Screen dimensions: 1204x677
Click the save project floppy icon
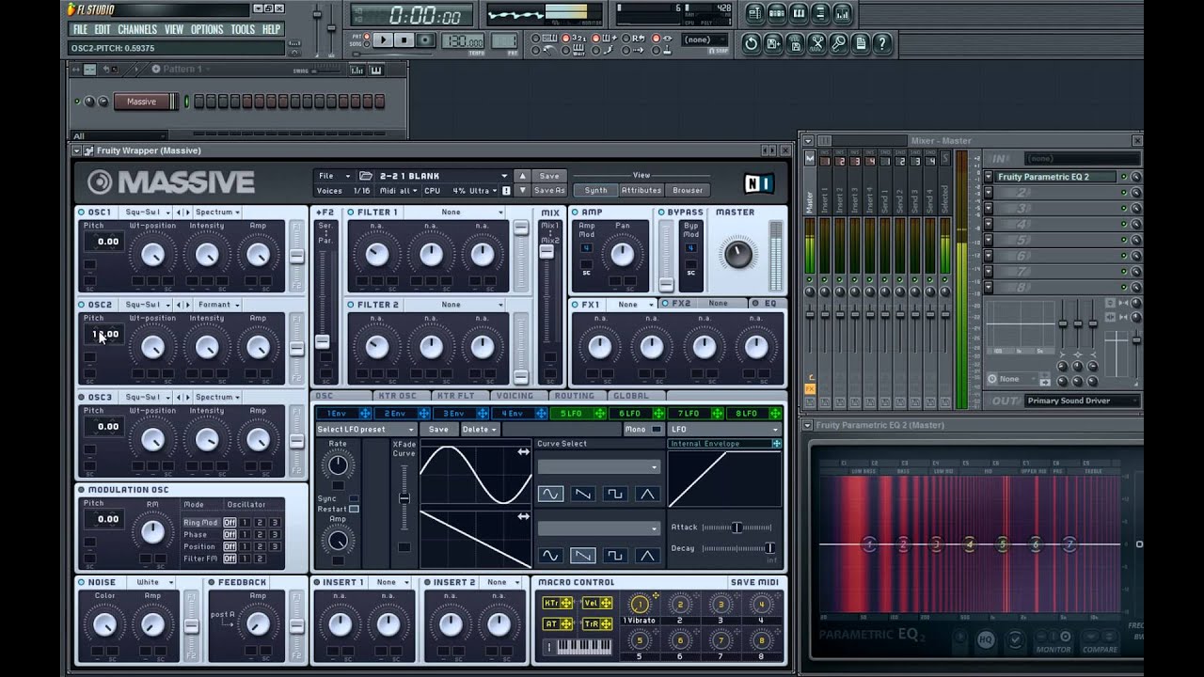(795, 43)
